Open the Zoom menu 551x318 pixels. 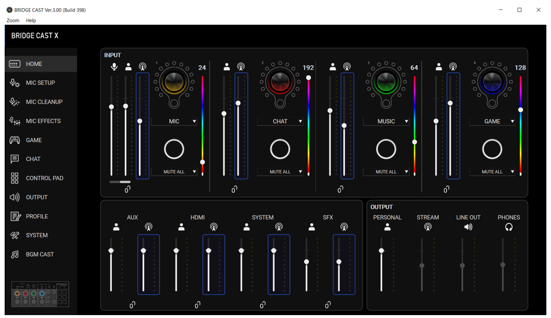(x=13, y=20)
